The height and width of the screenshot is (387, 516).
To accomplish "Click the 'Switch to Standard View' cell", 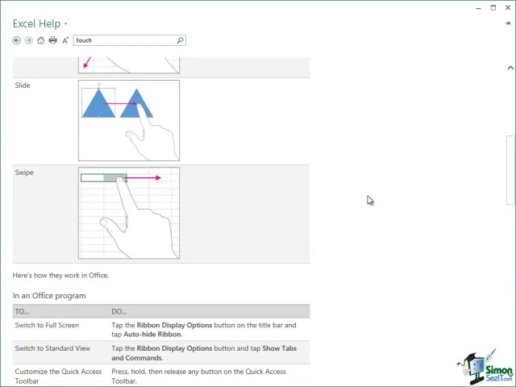I will (52, 348).
